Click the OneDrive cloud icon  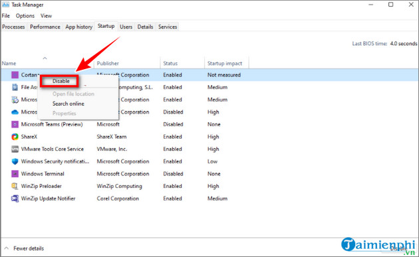click(x=15, y=112)
